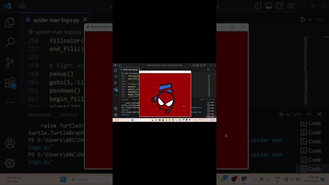This screenshot has height=185, width=329.
Task: Toggle the bottom panel layout button
Action: tap(197, 65)
